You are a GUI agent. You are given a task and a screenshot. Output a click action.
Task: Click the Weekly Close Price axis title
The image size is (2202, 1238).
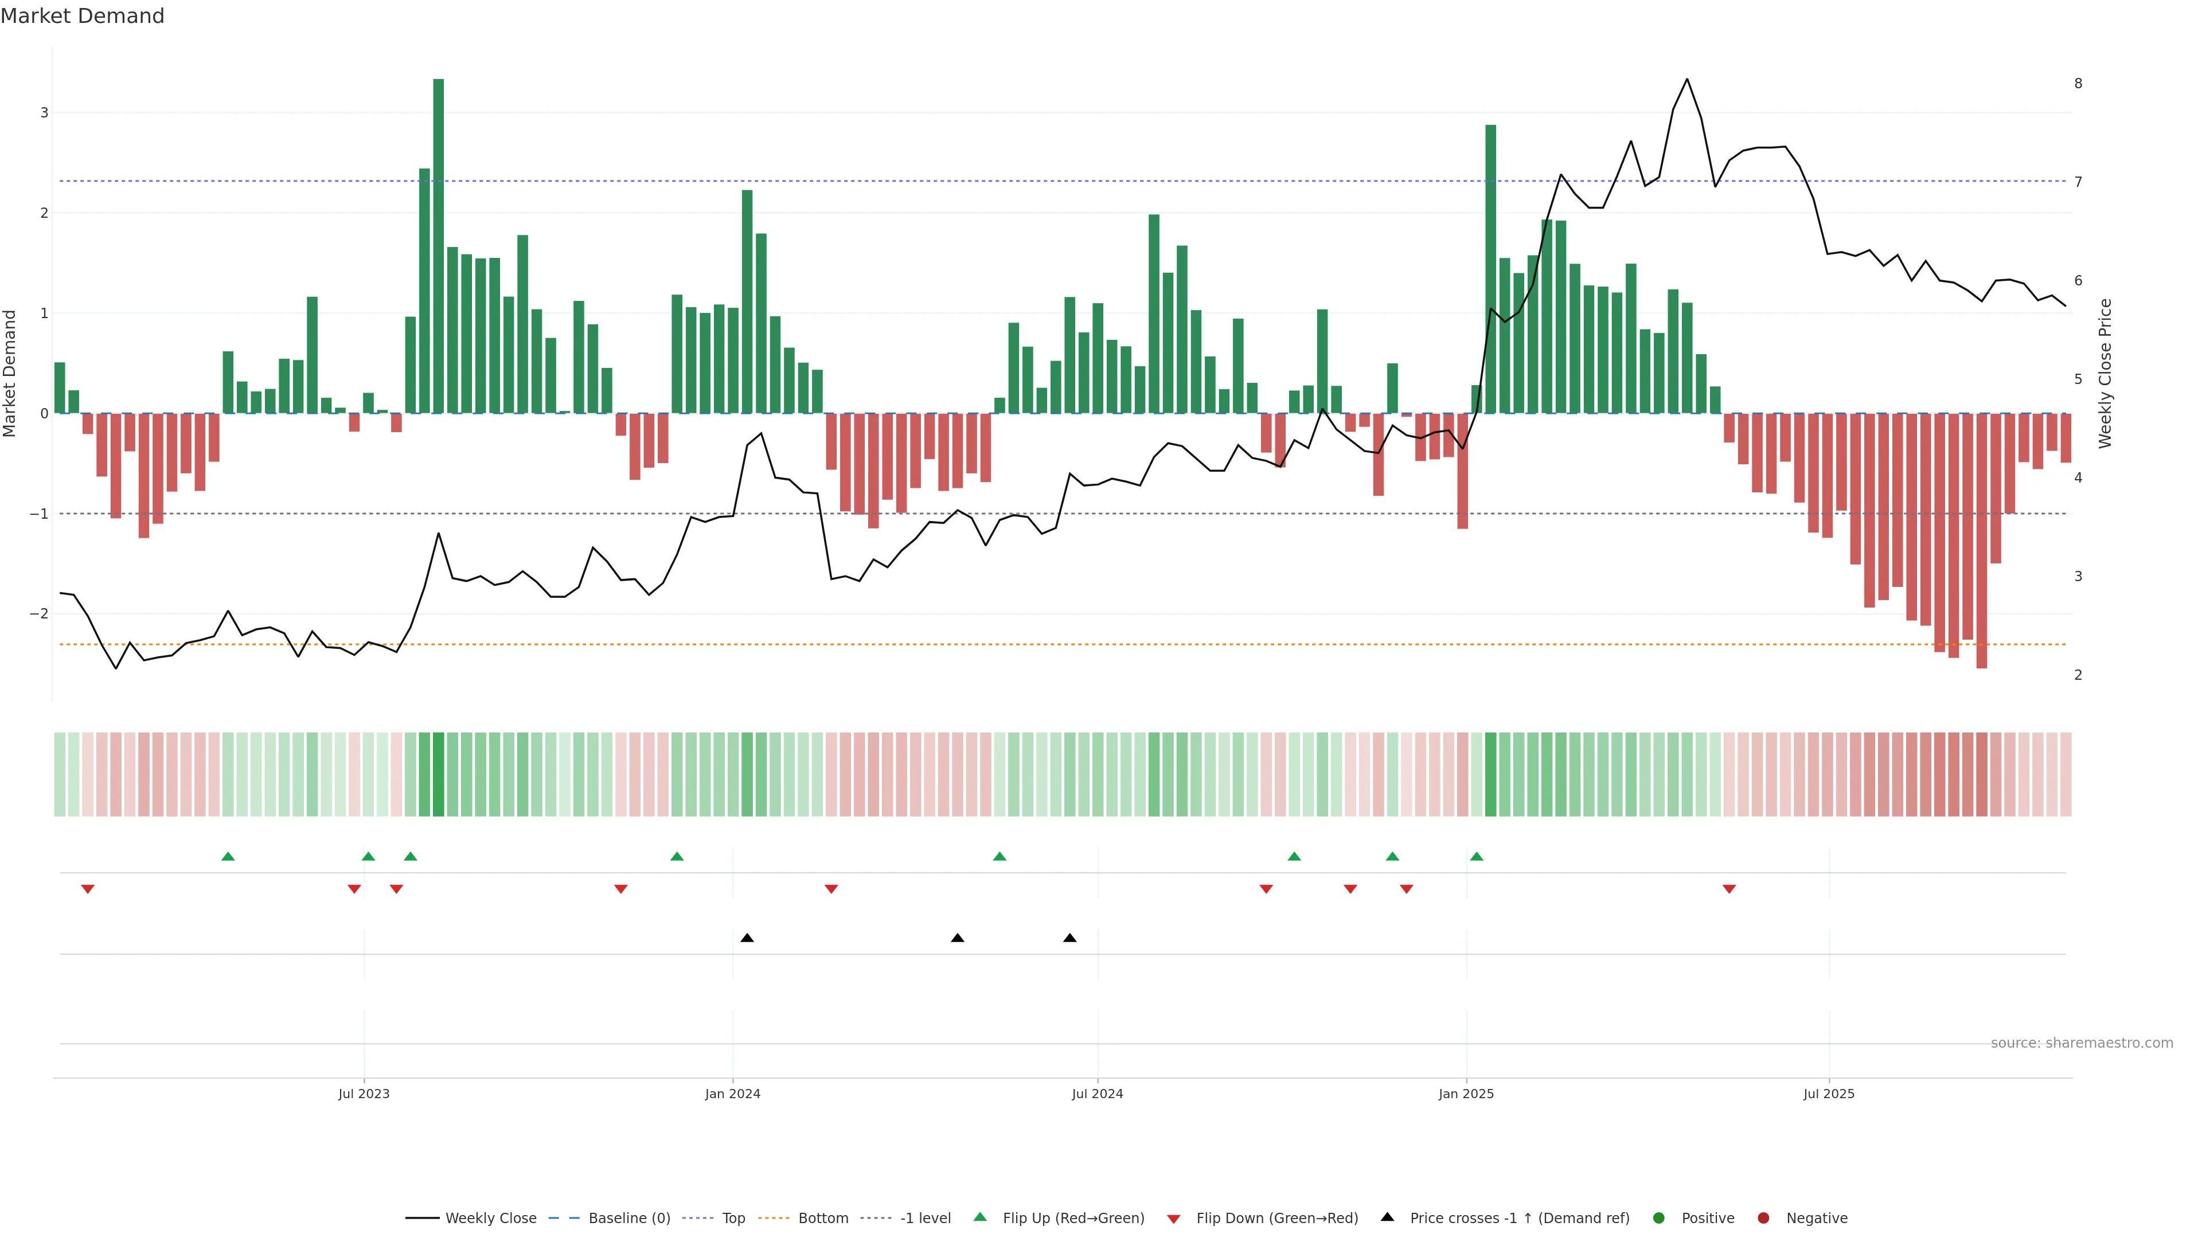coord(2105,373)
